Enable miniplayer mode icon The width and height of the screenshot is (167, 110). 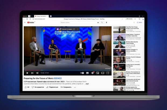point(98,73)
